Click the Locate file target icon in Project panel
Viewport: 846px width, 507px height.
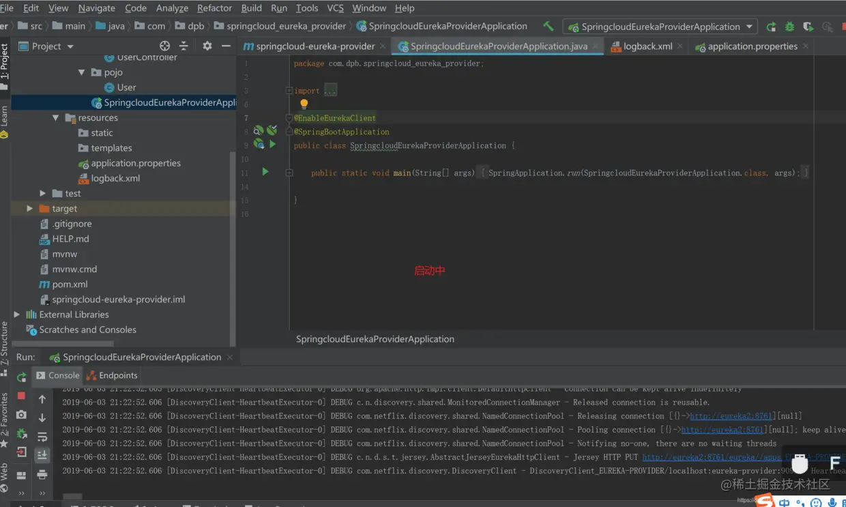tap(164, 46)
